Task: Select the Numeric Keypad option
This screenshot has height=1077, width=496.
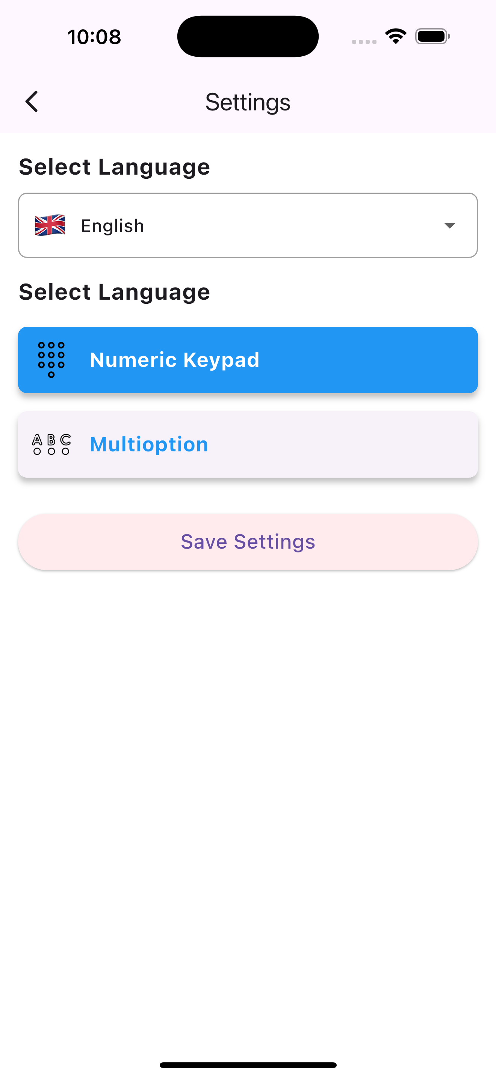Action: [x=248, y=359]
